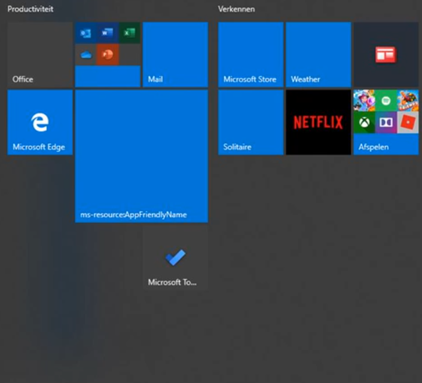Open the Mail tile
The width and height of the screenshot is (422, 383).
(x=175, y=54)
